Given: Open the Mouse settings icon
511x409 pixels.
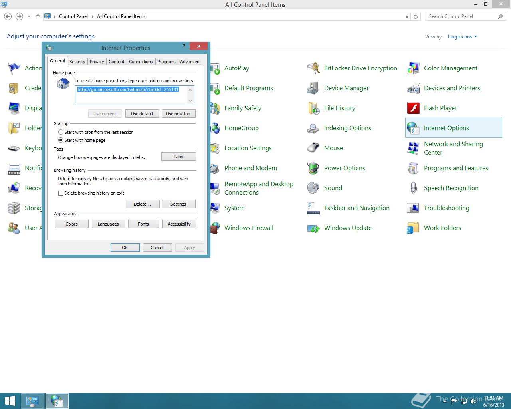Looking at the screenshot, I should pyautogui.click(x=313, y=148).
